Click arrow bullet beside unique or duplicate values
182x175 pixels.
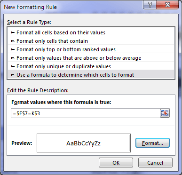pyautogui.click(x=13, y=66)
